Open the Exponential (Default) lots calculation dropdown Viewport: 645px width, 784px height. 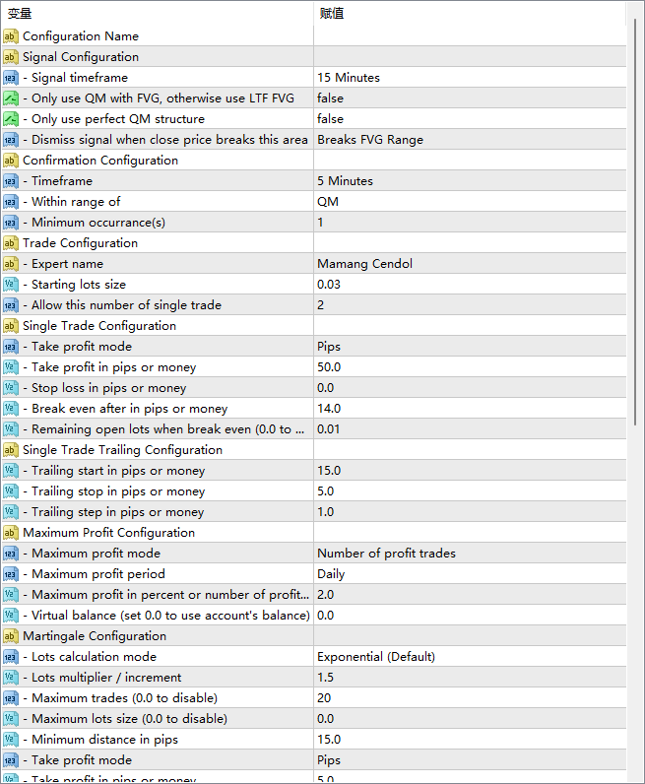click(x=470, y=657)
